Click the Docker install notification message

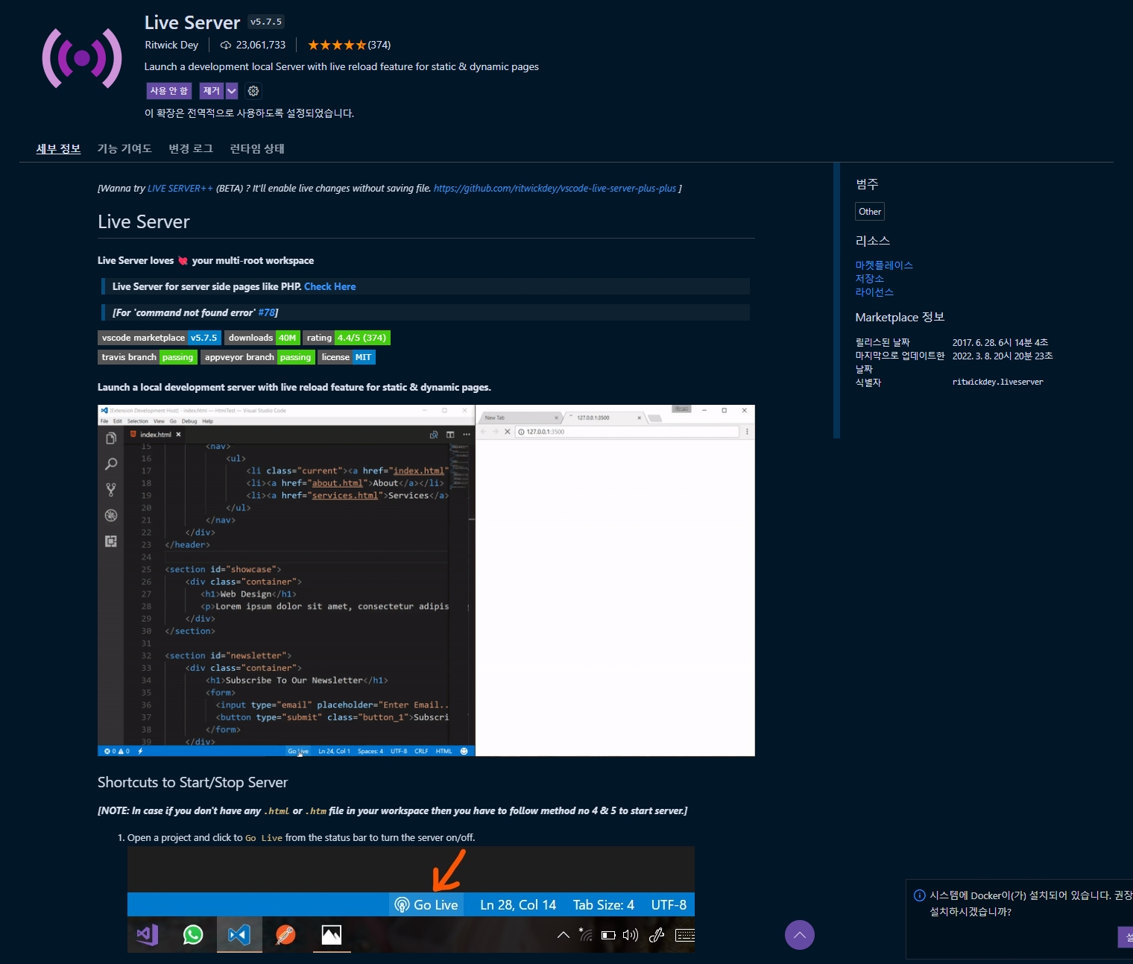point(1030,904)
